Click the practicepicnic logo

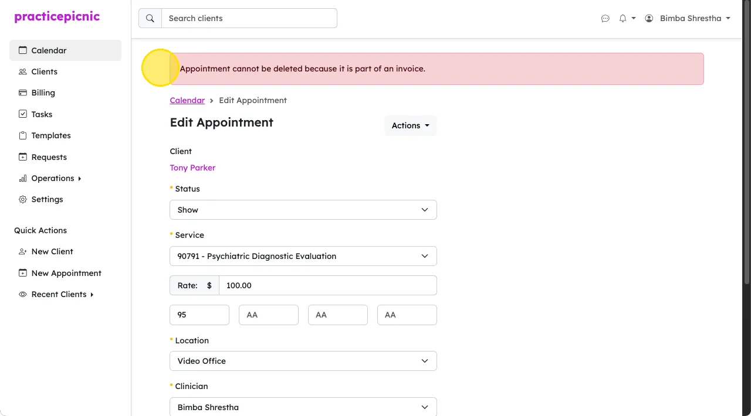(x=57, y=17)
